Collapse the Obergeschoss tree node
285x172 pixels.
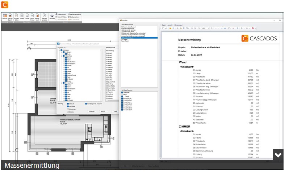(62, 83)
